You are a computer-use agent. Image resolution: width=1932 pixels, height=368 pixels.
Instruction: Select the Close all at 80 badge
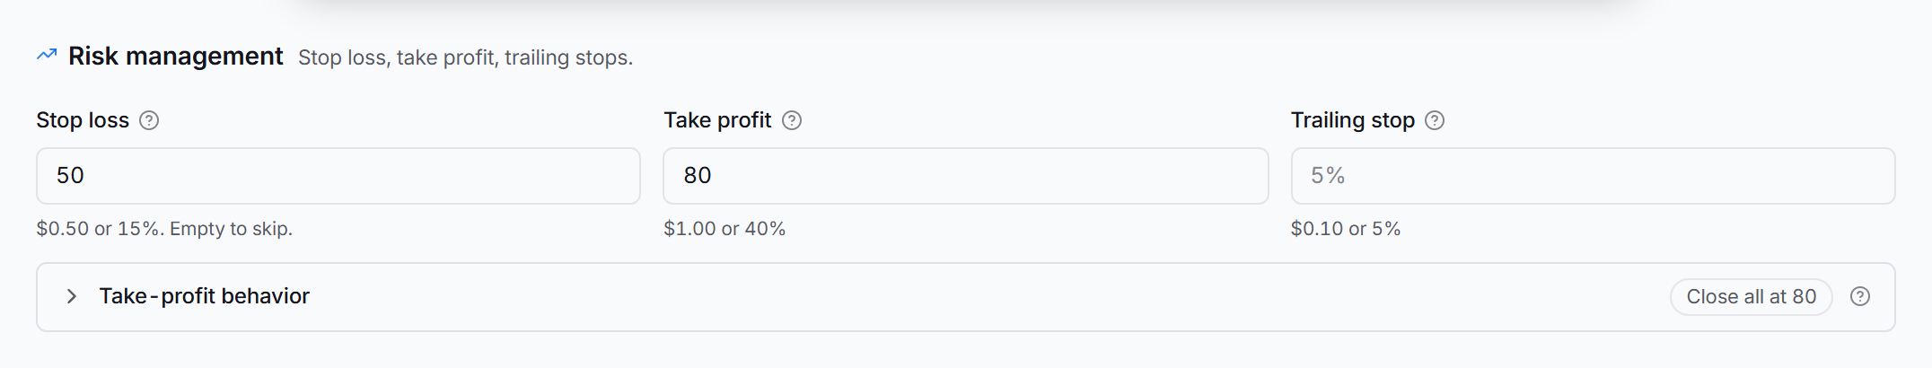pos(1751,297)
